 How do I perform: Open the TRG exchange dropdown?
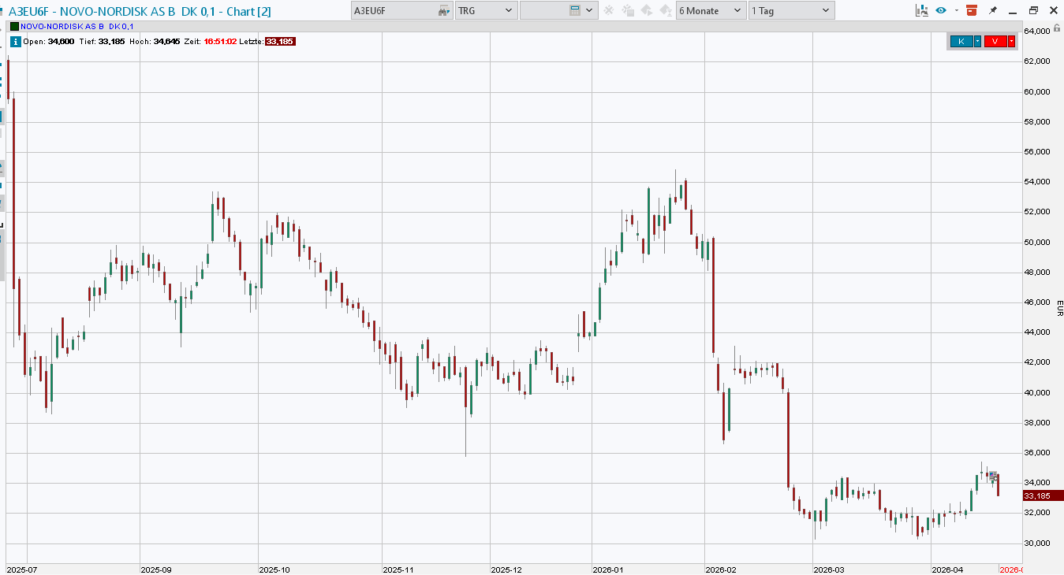point(486,10)
